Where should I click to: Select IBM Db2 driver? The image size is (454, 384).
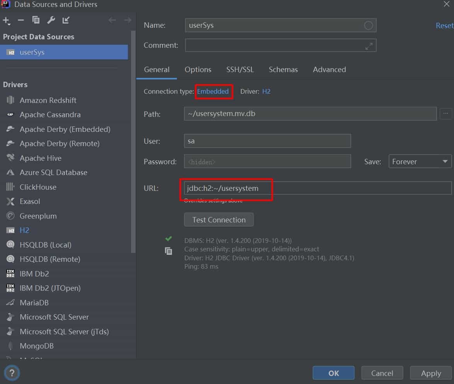coord(34,274)
